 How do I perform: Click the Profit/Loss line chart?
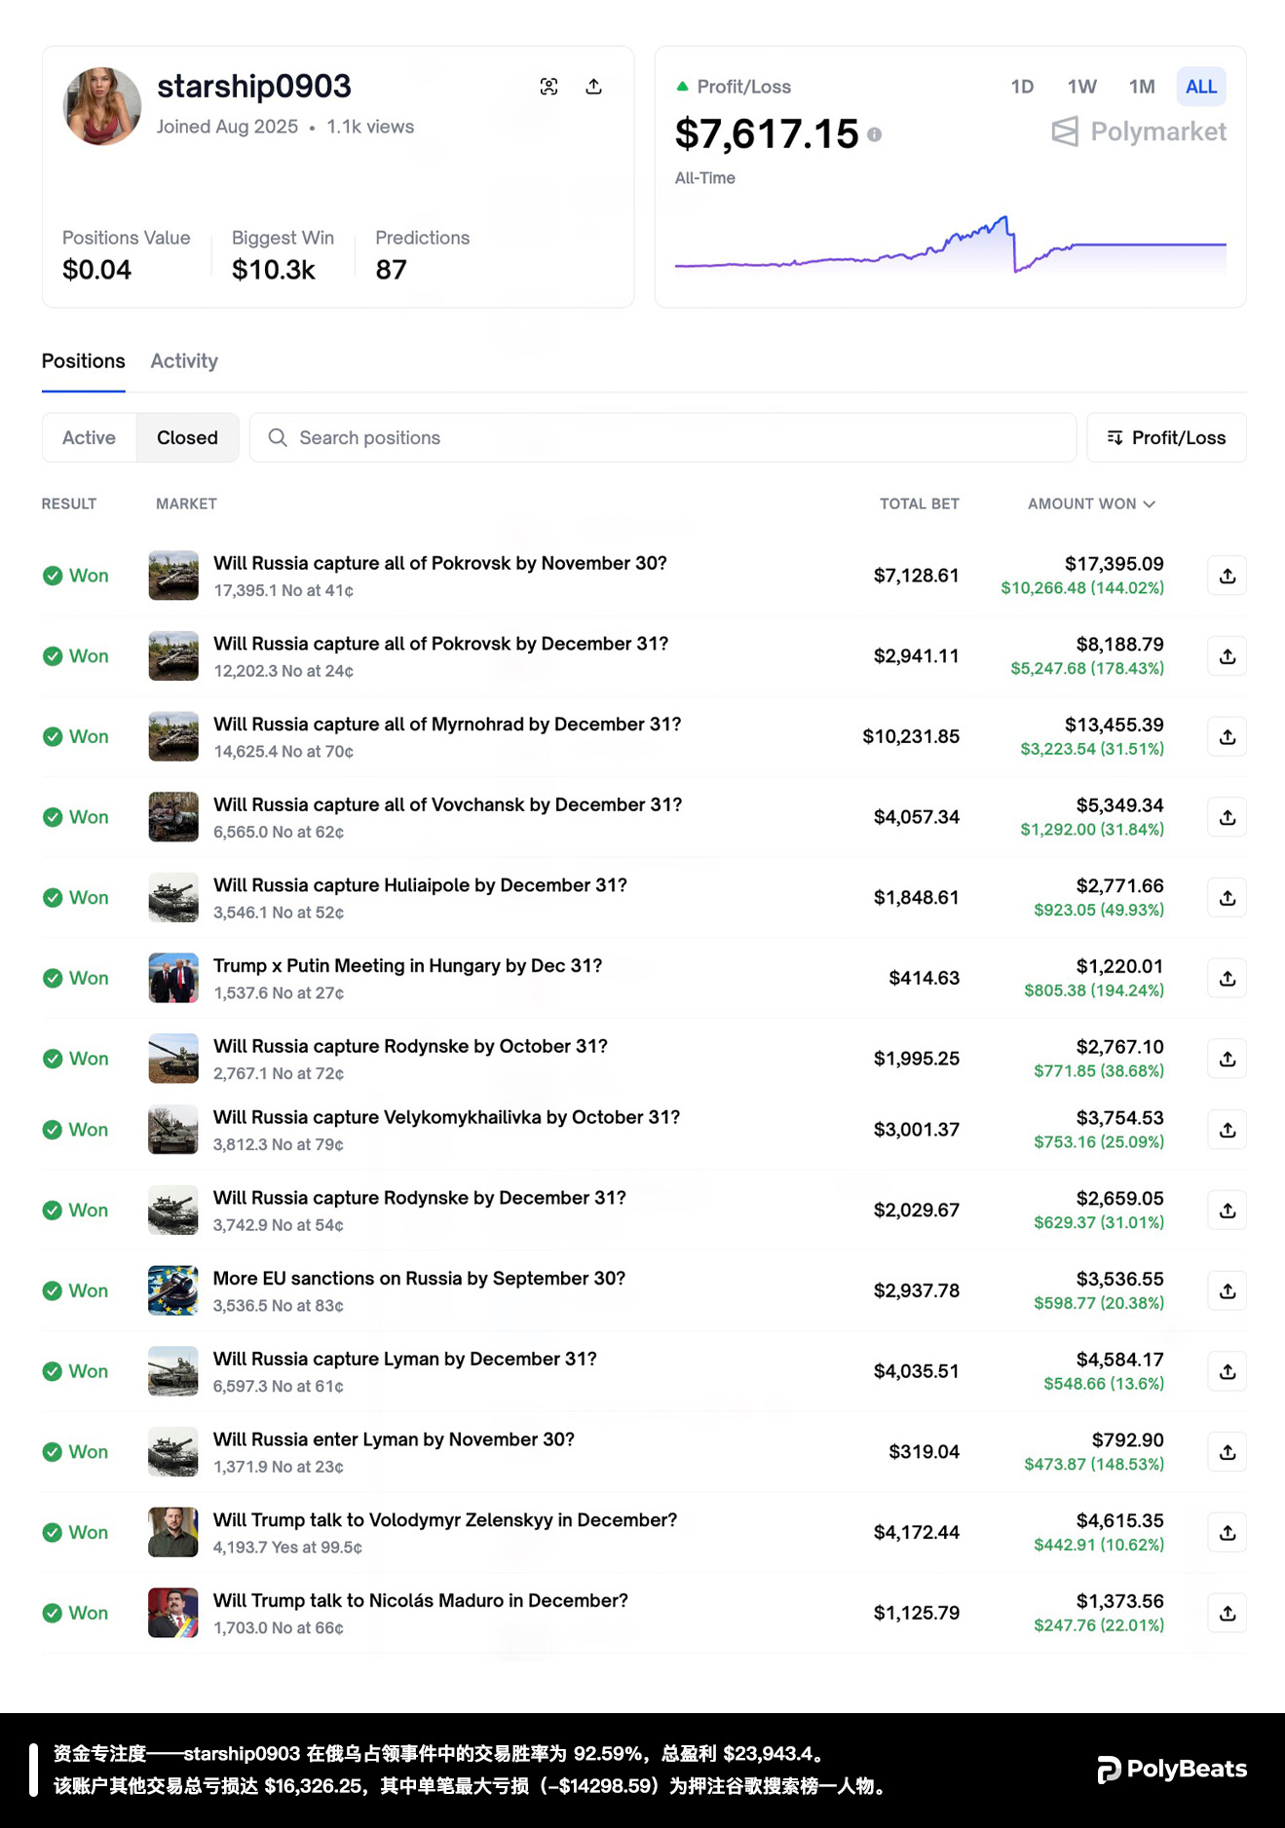tap(950, 248)
